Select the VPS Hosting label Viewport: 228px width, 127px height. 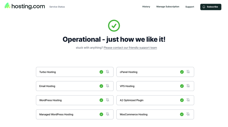point(127,86)
